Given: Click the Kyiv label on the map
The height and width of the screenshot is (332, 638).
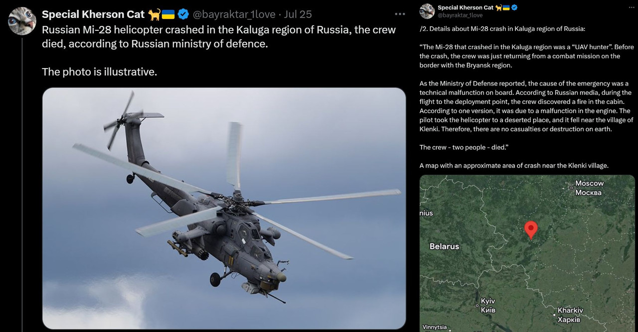Looking at the screenshot, I should tap(488, 306).
